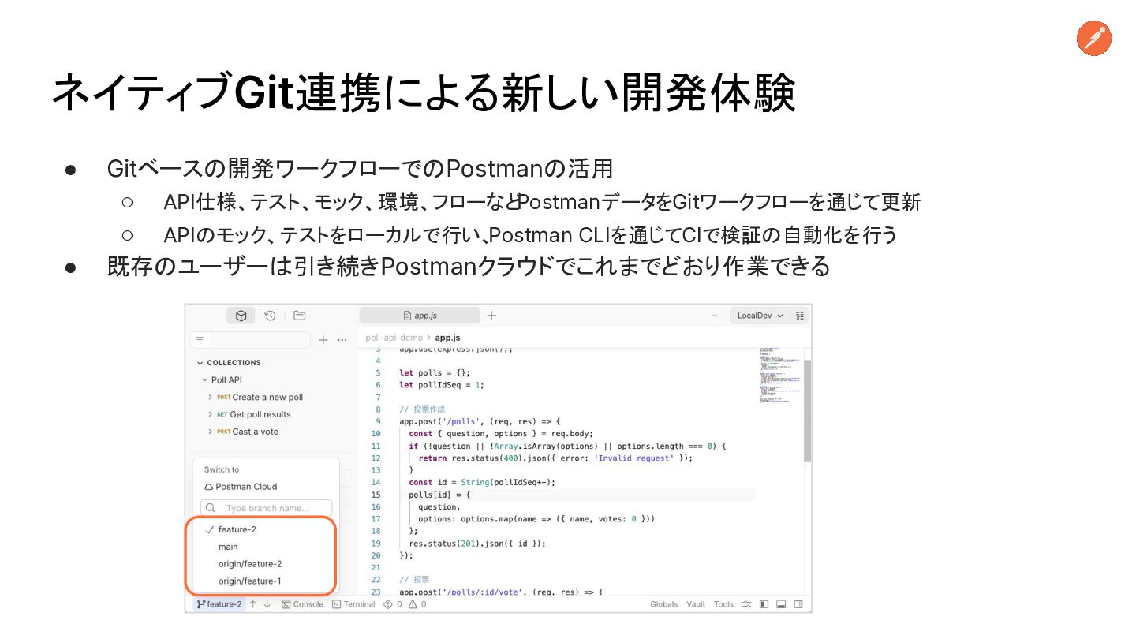Click the Postman logo on the slide
Image resolution: width=1136 pixels, height=639 pixels.
click(1093, 38)
